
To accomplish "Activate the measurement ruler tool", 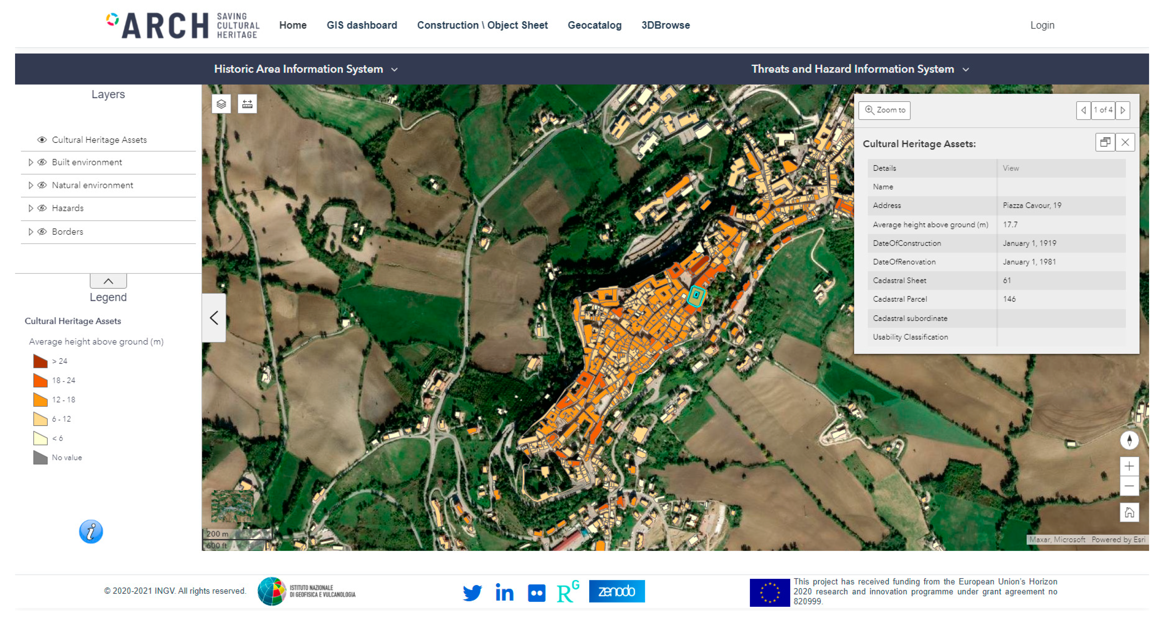I will (x=247, y=104).
